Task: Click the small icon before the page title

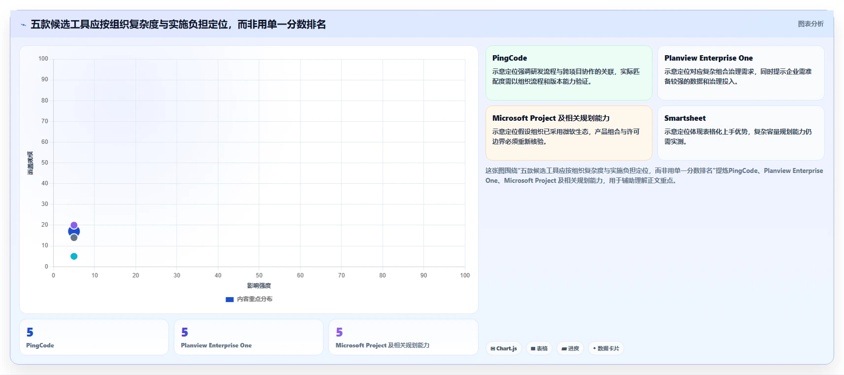Action: coord(23,25)
